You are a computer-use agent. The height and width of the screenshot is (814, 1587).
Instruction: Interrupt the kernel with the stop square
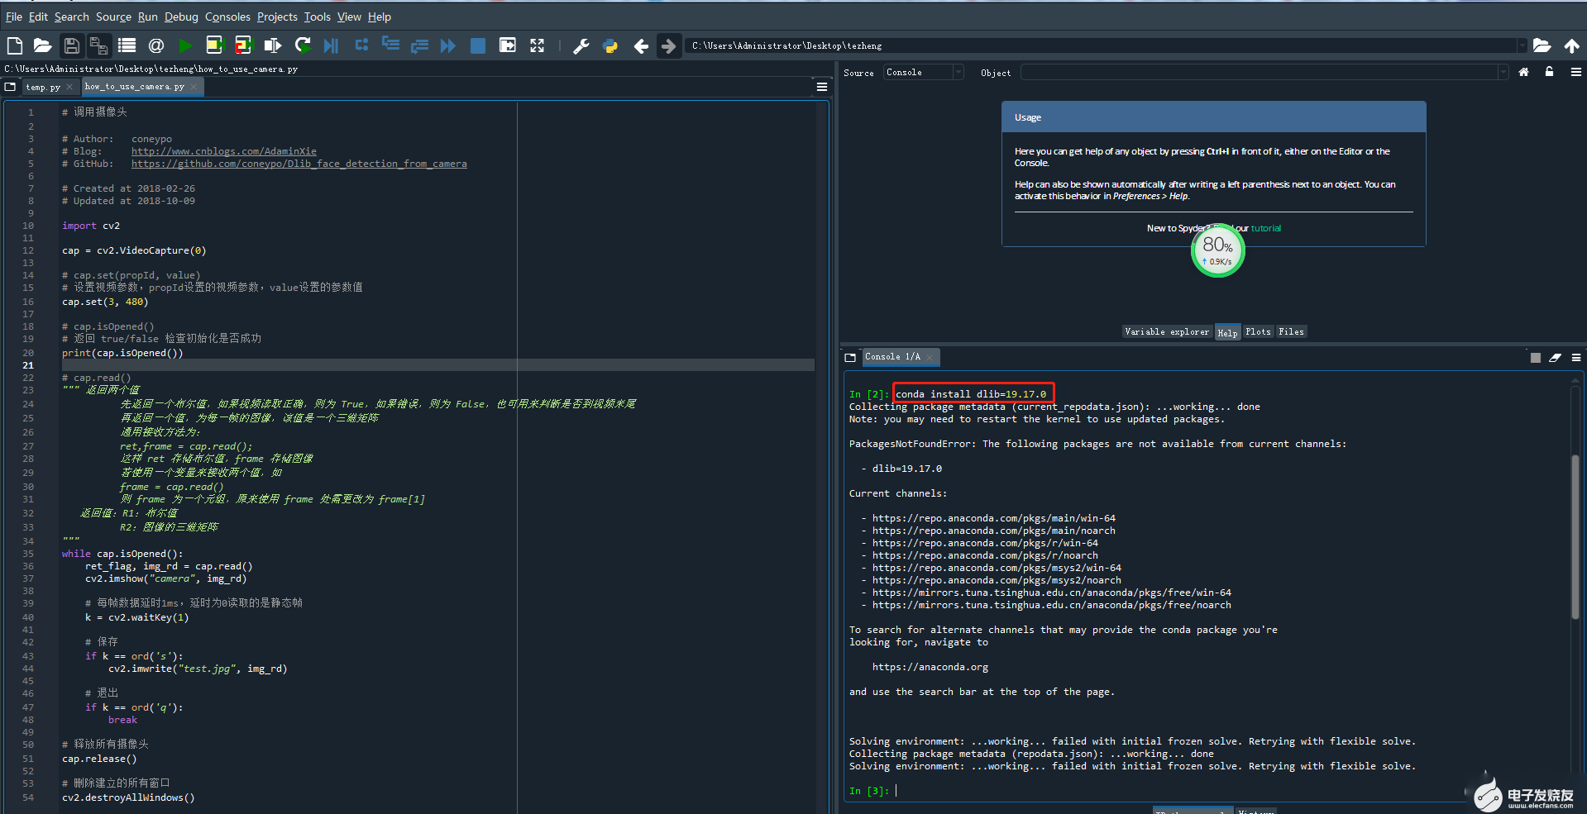point(1536,357)
